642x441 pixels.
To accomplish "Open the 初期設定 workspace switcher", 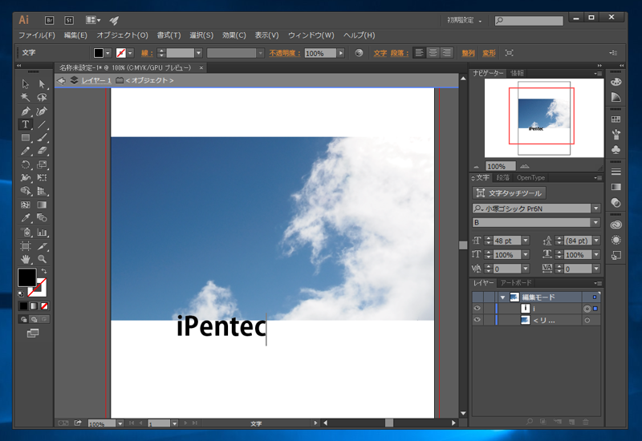I will [x=464, y=20].
